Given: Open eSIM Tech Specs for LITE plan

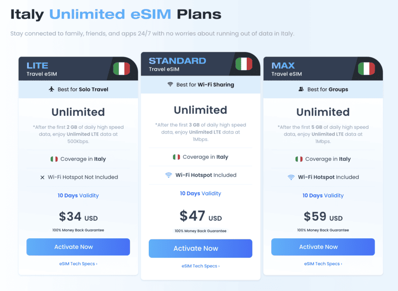Looking at the screenshot, I should click(x=78, y=264).
